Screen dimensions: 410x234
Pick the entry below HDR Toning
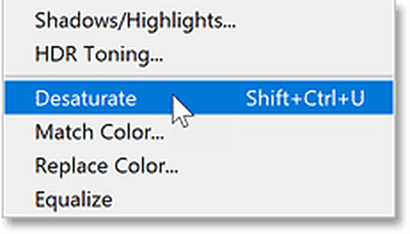tap(85, 99)
